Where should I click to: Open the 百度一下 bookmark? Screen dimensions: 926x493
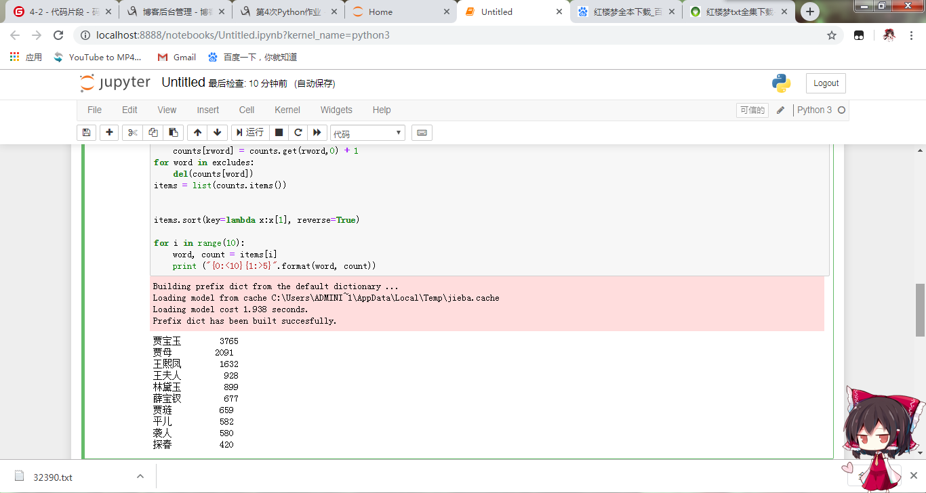tap(252, 57)
